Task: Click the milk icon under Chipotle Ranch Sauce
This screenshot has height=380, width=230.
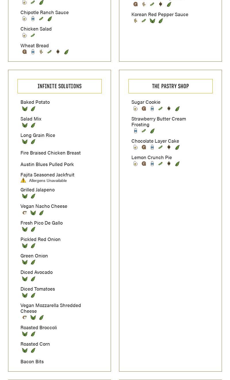Action: tap(33, 19)
